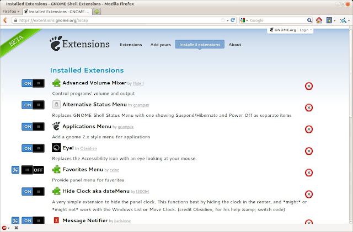Viewport: 353px width, 232px height.
Task: Expand the Login dropdown
Action: [306, 30]
